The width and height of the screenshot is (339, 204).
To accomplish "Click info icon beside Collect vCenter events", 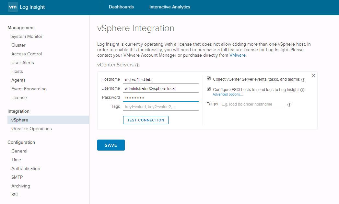I will tap(303, 80).
